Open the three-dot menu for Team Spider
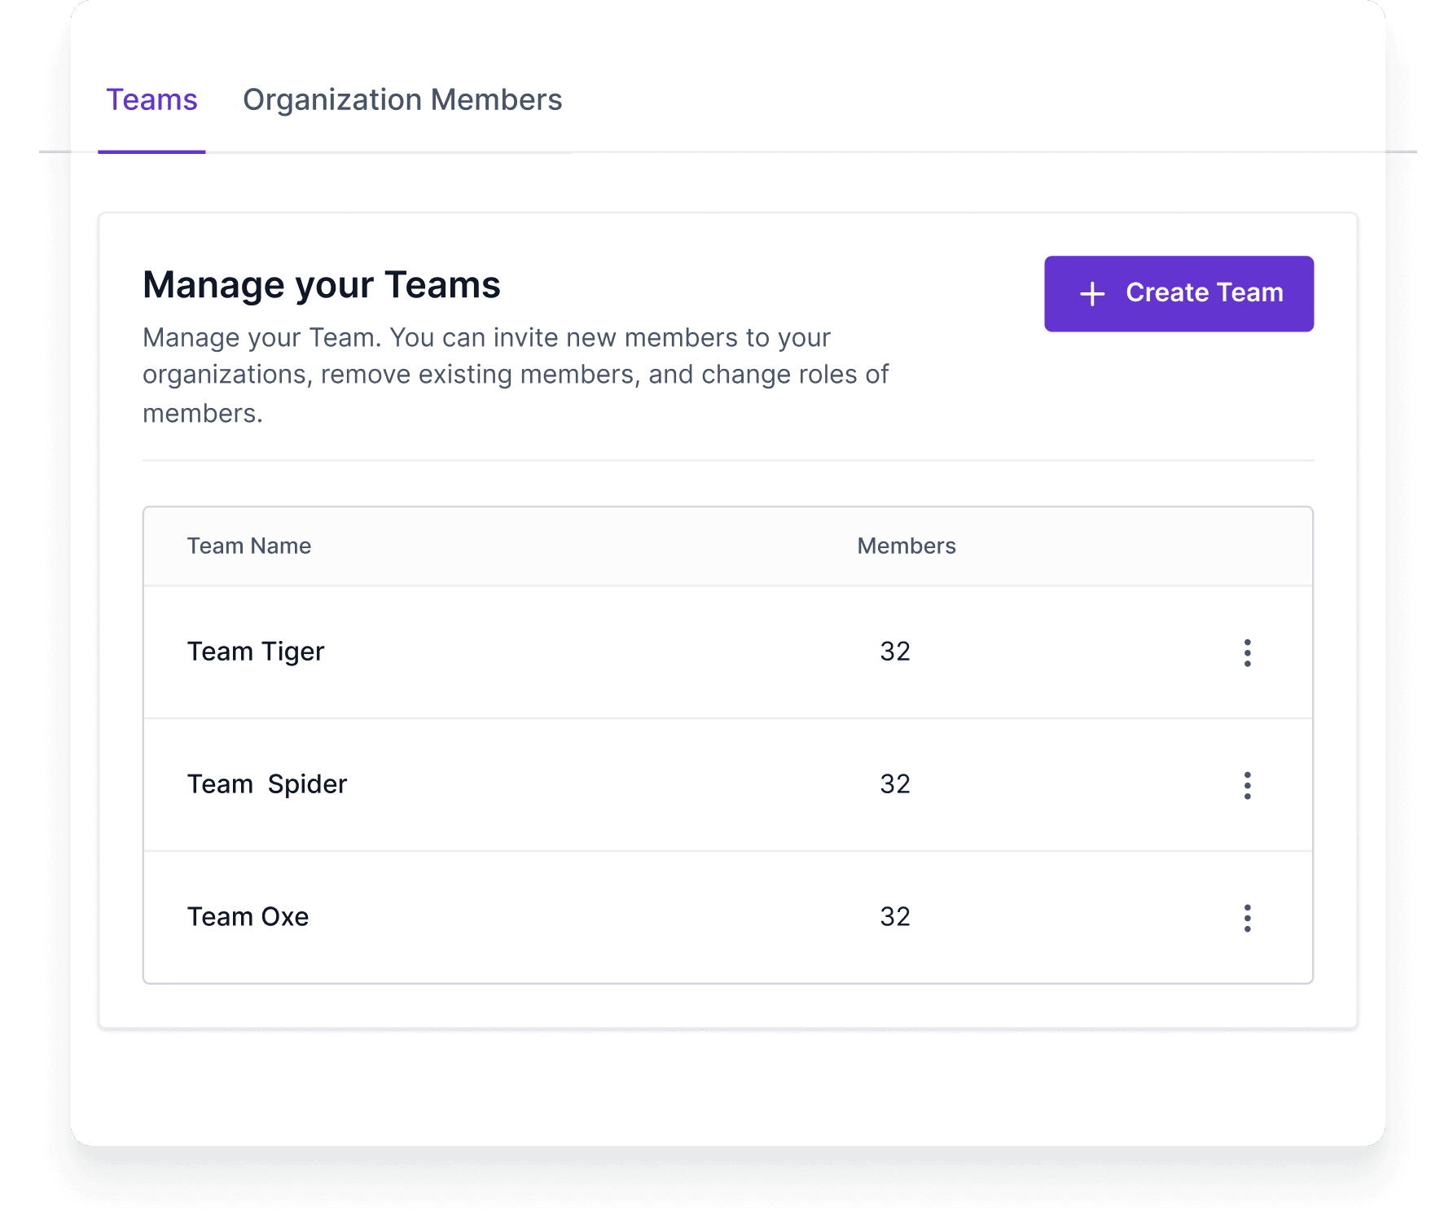The width and height of the screenshot is (1453, 1220). (1247, 785)
